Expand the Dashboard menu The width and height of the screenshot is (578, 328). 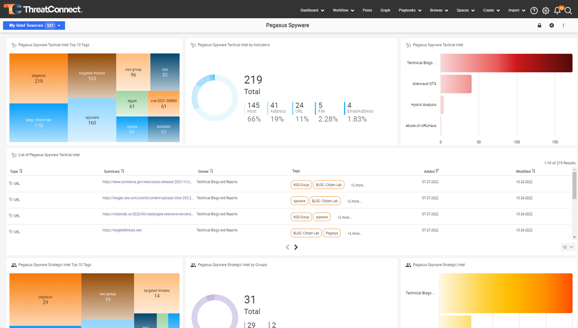pyautogui.click(x=312, y=10)
